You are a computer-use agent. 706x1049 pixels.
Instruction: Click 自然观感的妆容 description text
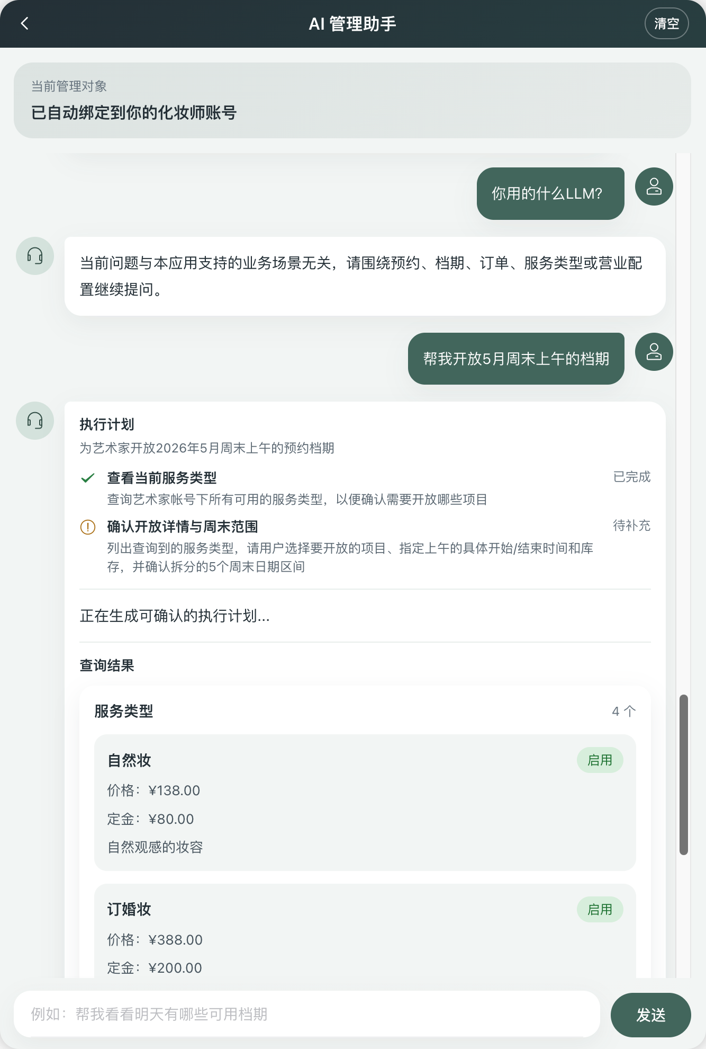155,847
